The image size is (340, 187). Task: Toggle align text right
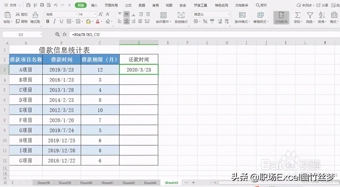tap(134, 21)
